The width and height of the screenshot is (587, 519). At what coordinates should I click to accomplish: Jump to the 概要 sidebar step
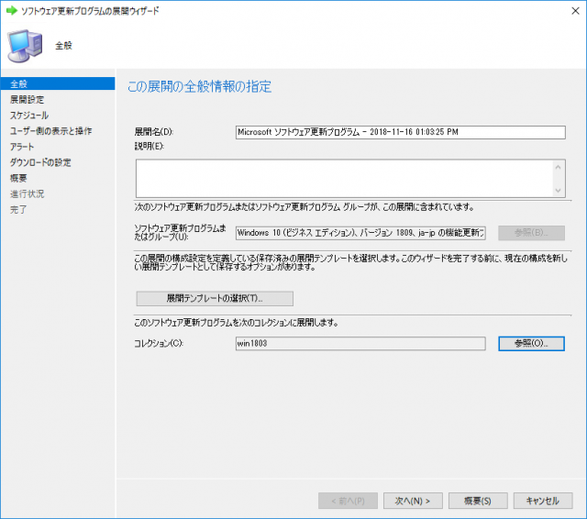pyautogui.click(x=18, y=178)
